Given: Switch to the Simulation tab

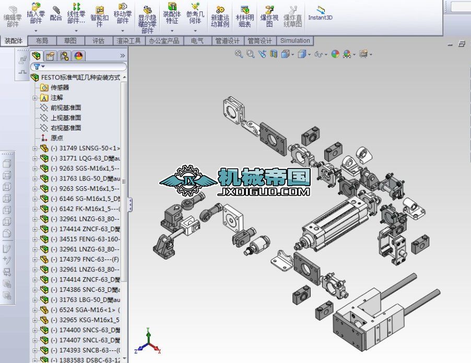Looking at the screenshot, I should (x=295, y=40).
